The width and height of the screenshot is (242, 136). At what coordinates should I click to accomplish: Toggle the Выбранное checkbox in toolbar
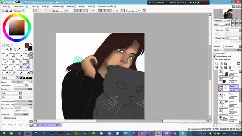(53, 11)
